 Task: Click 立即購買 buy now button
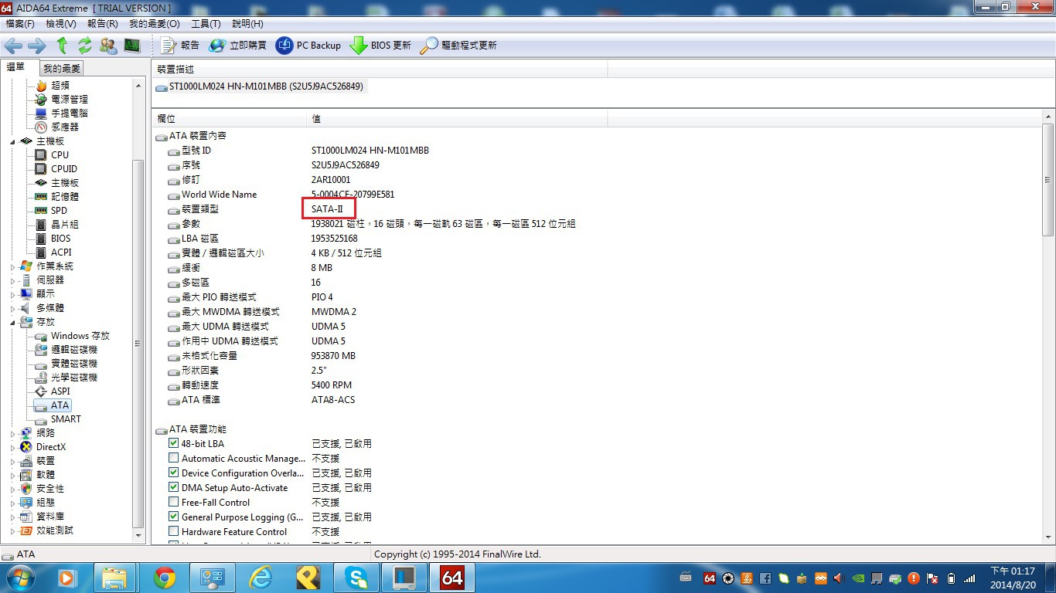click(238, 46)
